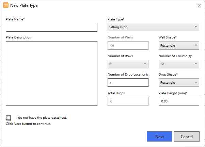Click the Number of Drop Locations field

pos(128,83)
